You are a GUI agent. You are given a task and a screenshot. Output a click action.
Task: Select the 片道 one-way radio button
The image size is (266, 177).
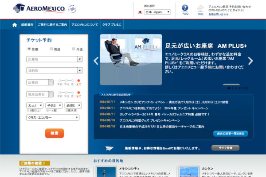pos(74,49)
